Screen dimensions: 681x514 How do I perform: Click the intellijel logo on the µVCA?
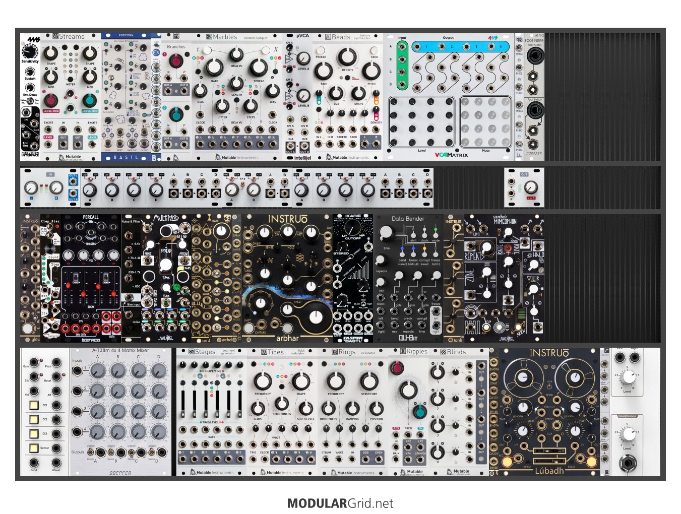tap(302, 157)
